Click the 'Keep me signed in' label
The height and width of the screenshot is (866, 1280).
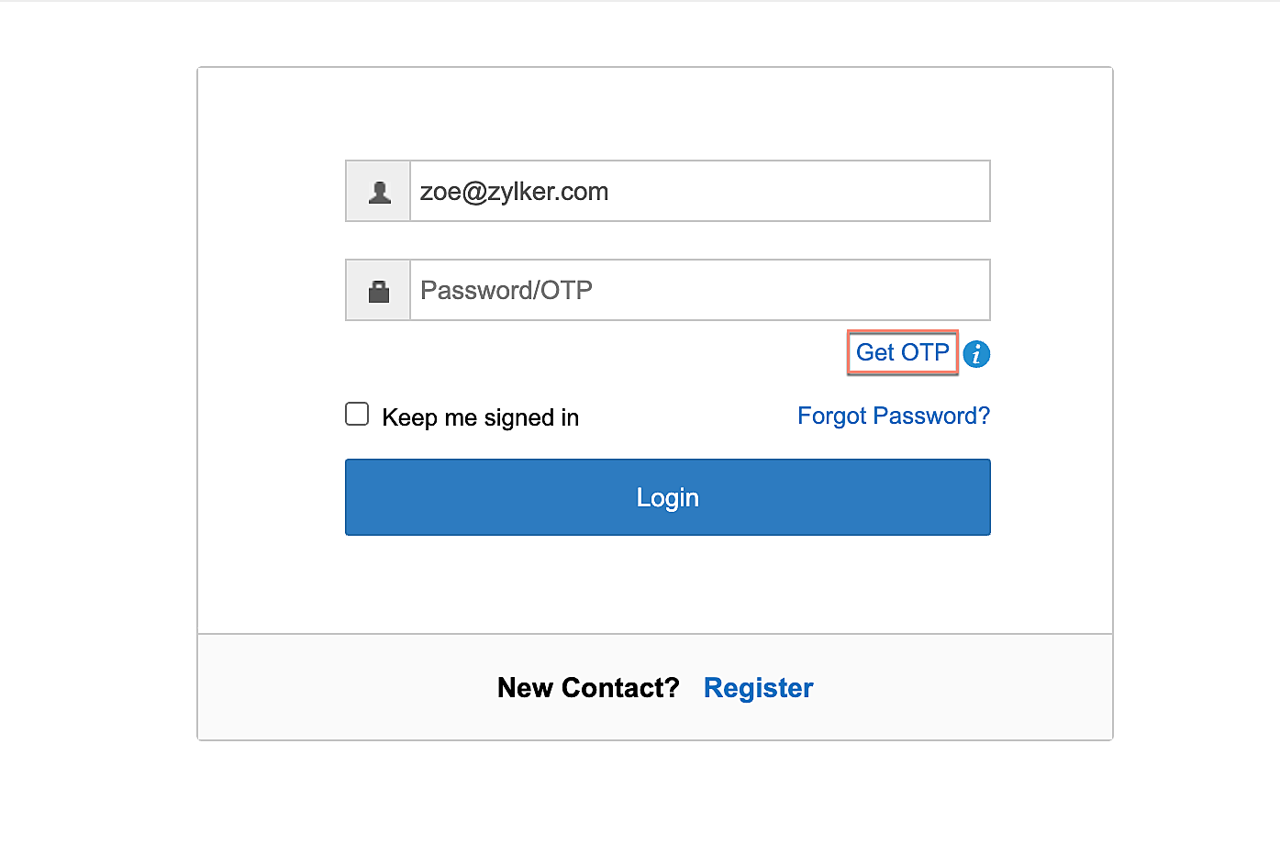tap(480, 417)
